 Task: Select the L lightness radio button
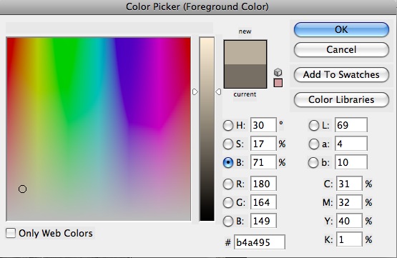coord(314,125)
